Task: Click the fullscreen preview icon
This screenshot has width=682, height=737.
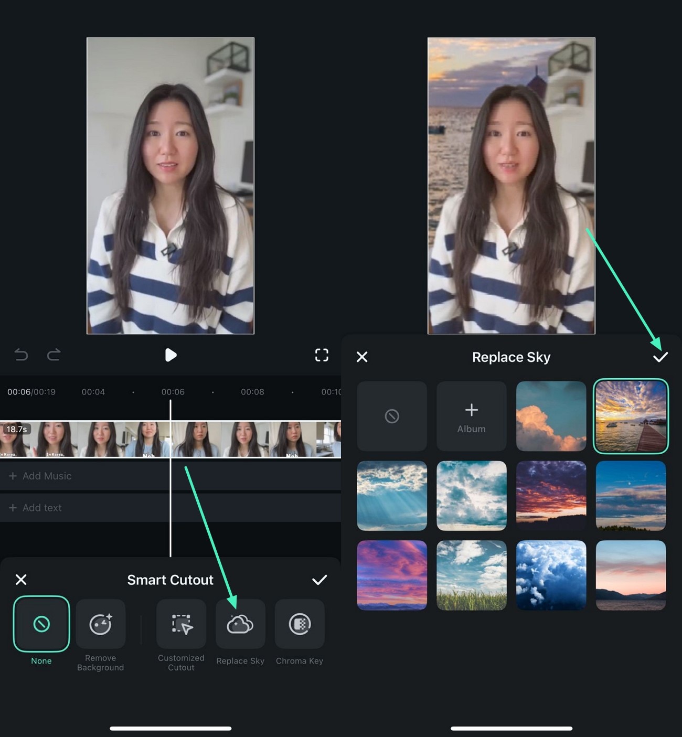Action: pyautogui.click(x=322, y=355)
